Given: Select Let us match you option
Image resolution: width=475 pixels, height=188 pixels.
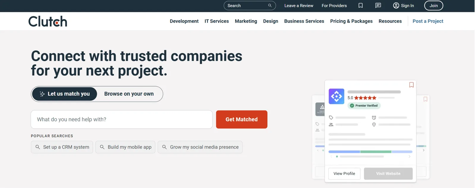Looking at the screenshot, I should pyautogui.click(x=64, y=94).
